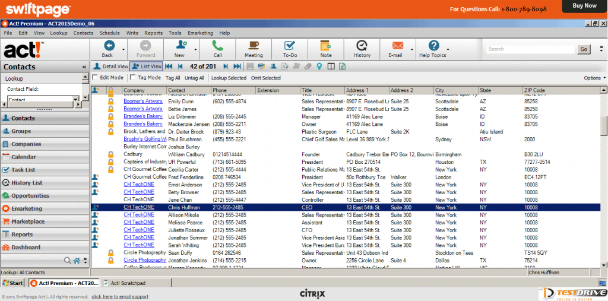Open the Back button dropdown arrow
The height and width of the screenshot is (301, 608).
pos(123,50)
